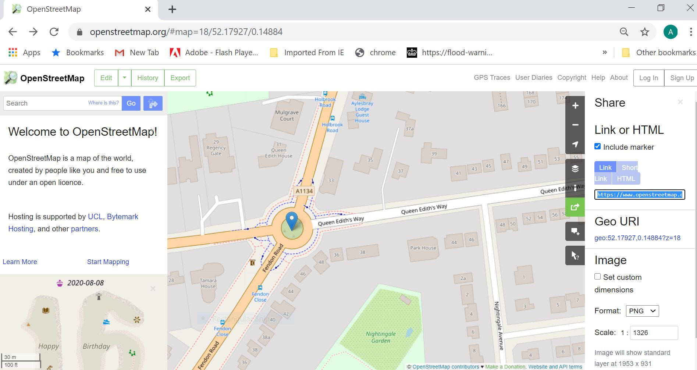This screenshot has width=697, height=370.
Task: Open the map layers panel
Action: pyautogui.click(x=575, y=169)
